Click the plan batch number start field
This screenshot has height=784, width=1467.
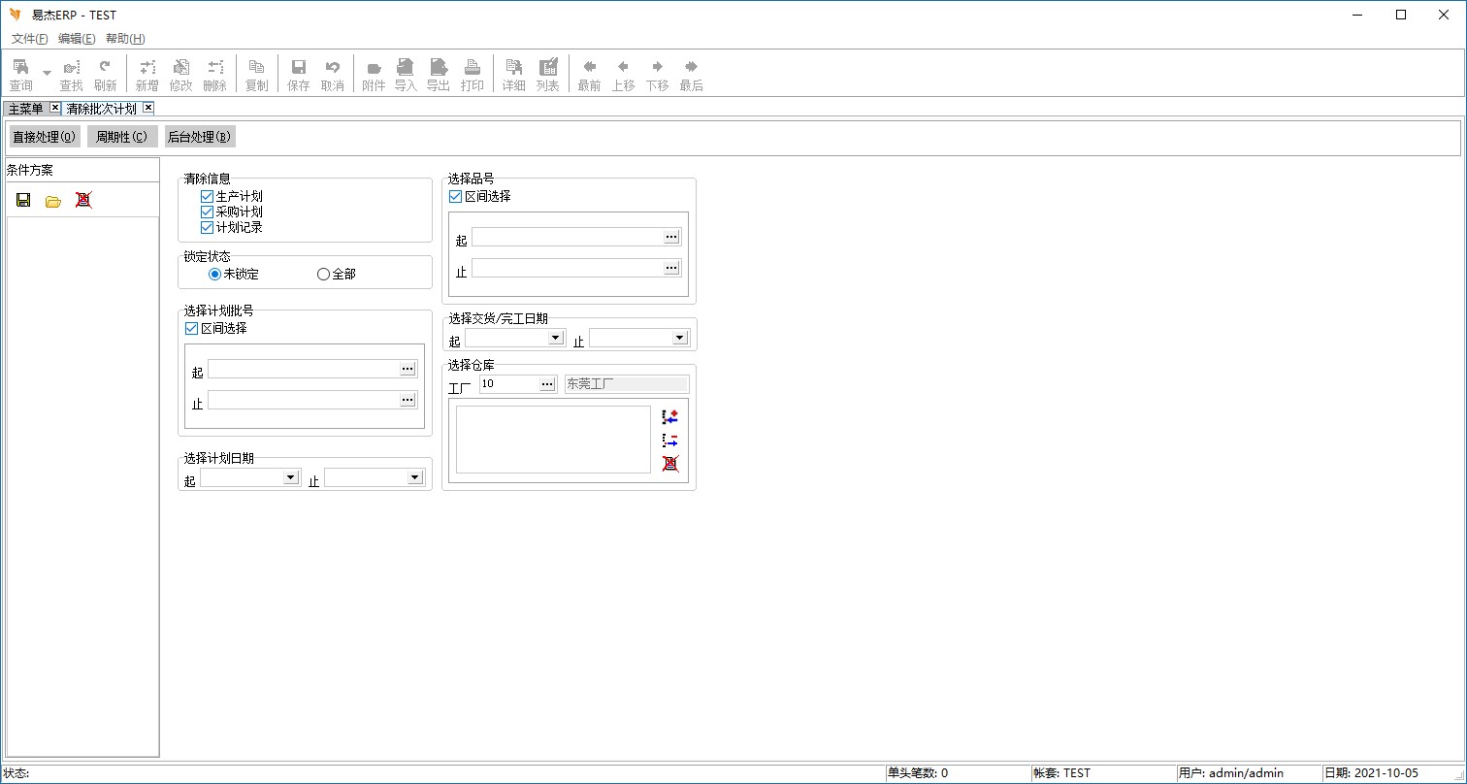point(303,369)
